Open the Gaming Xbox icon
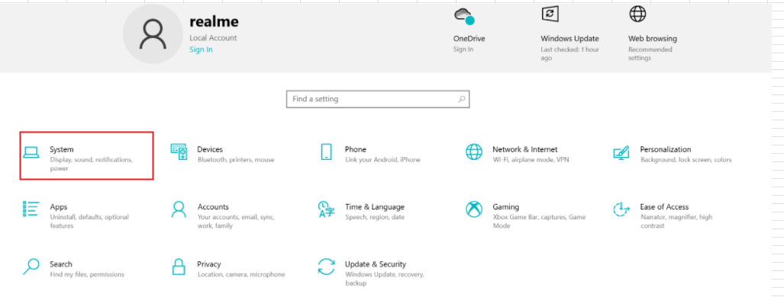Image resolution: width=784 pixels, height=297 pixels. (x=474, y=209)
